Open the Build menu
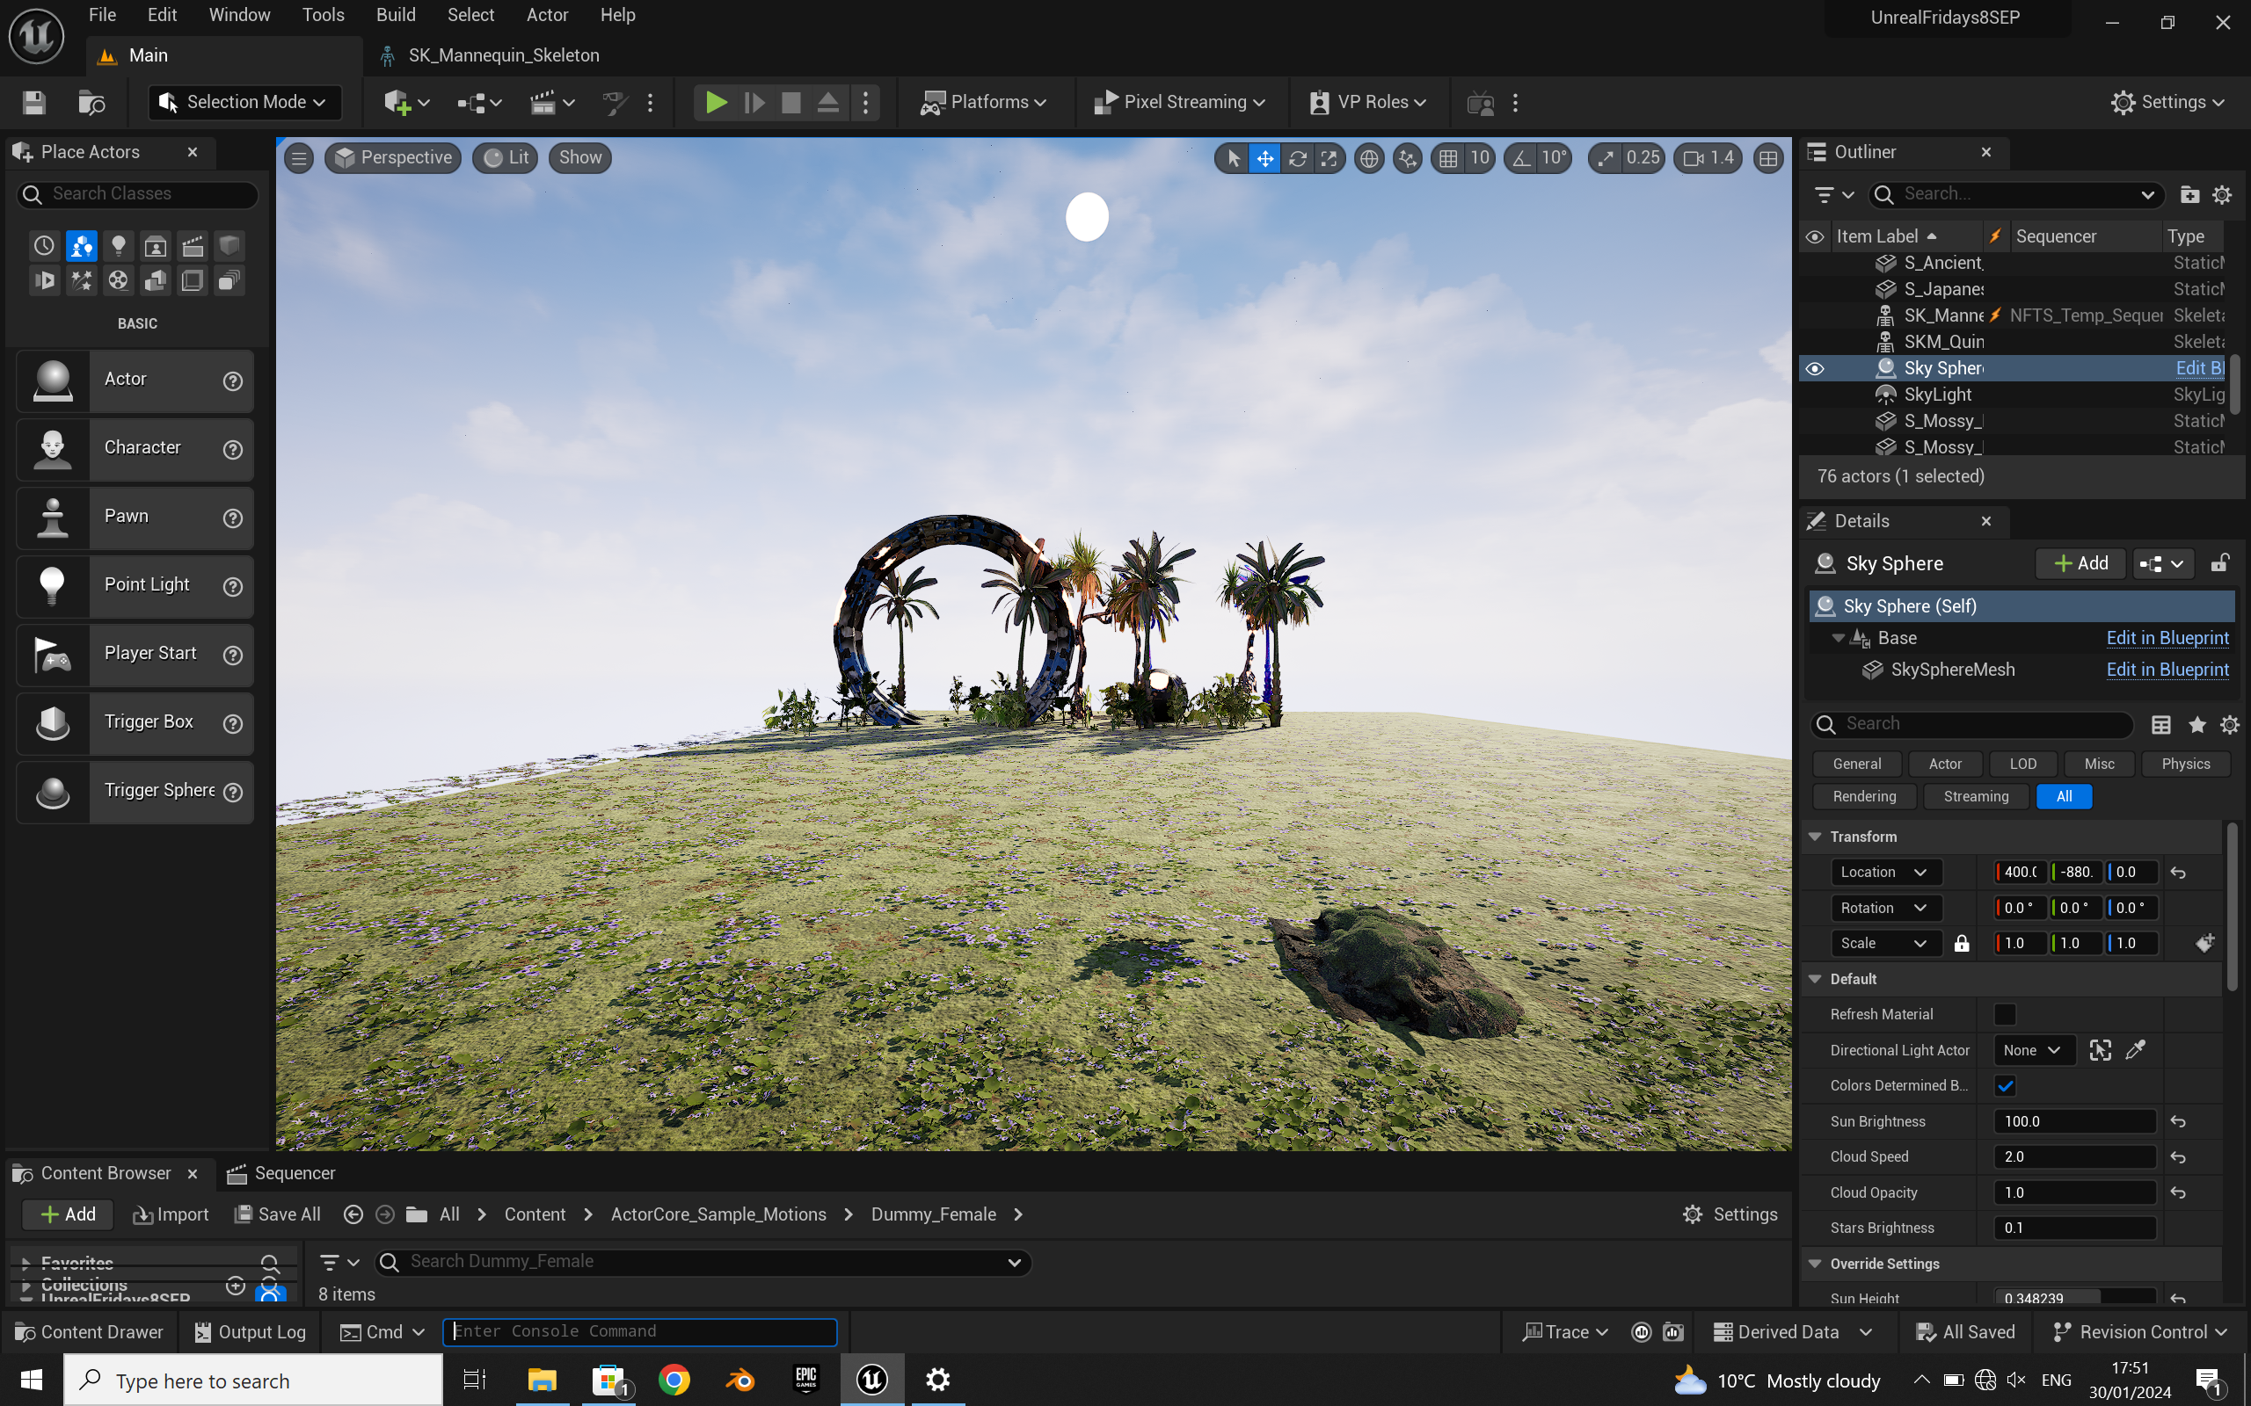 point(396,15)
